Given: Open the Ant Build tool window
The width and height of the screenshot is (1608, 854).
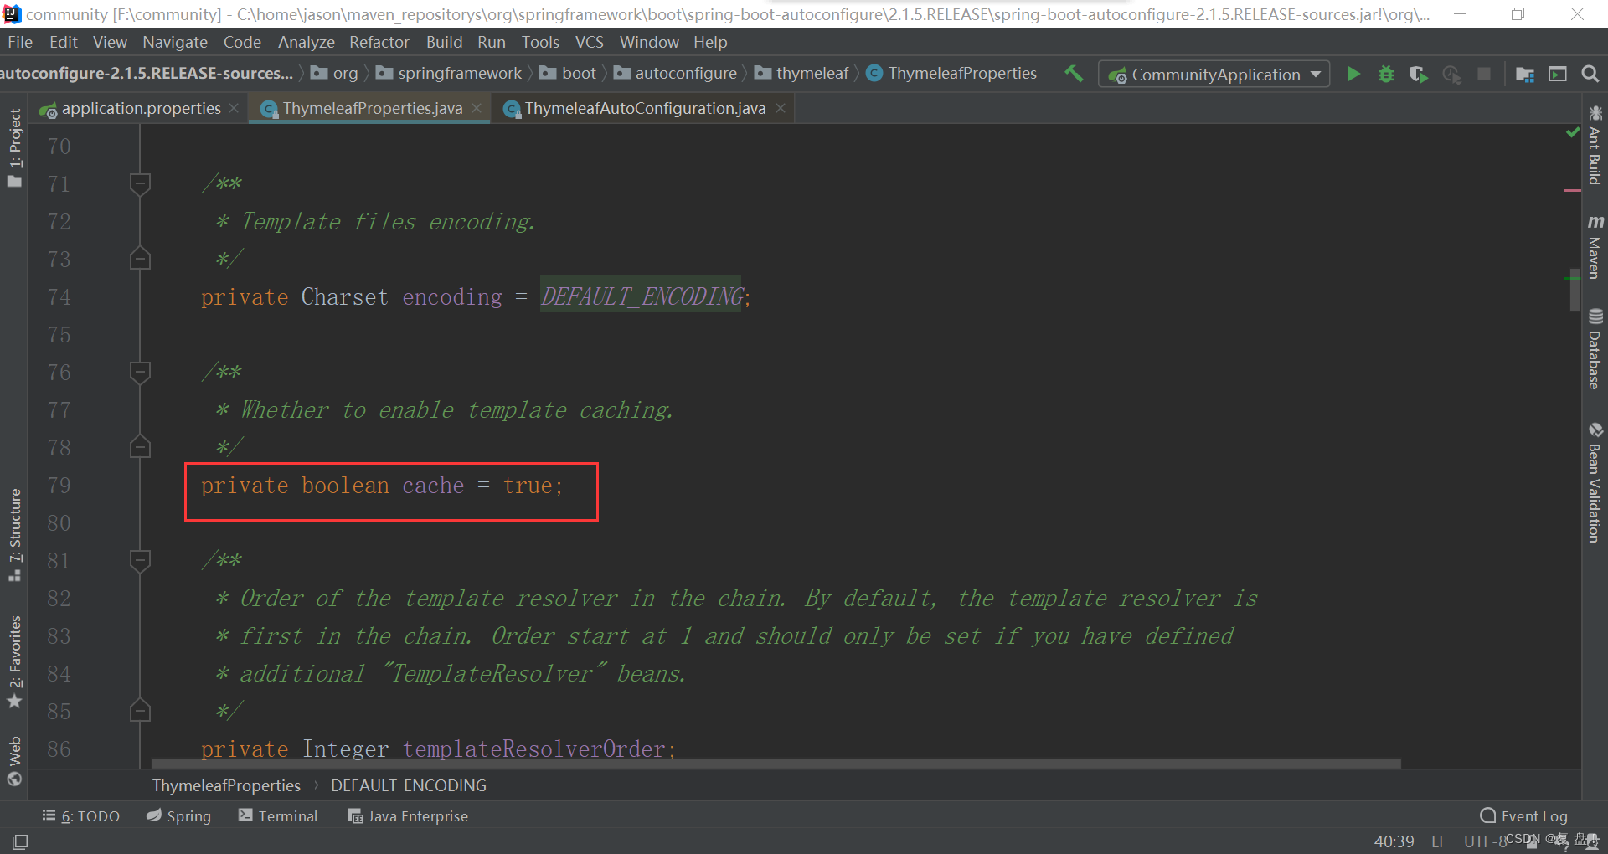Looking at the screenshot, I should 1595,144.
